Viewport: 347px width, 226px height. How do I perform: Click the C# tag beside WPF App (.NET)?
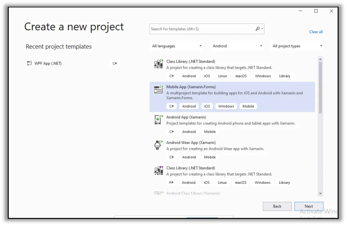coord(115,64)
